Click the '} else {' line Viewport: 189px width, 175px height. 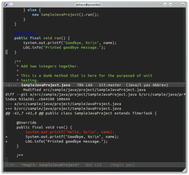pyautogui.click(x=32, y=10)
